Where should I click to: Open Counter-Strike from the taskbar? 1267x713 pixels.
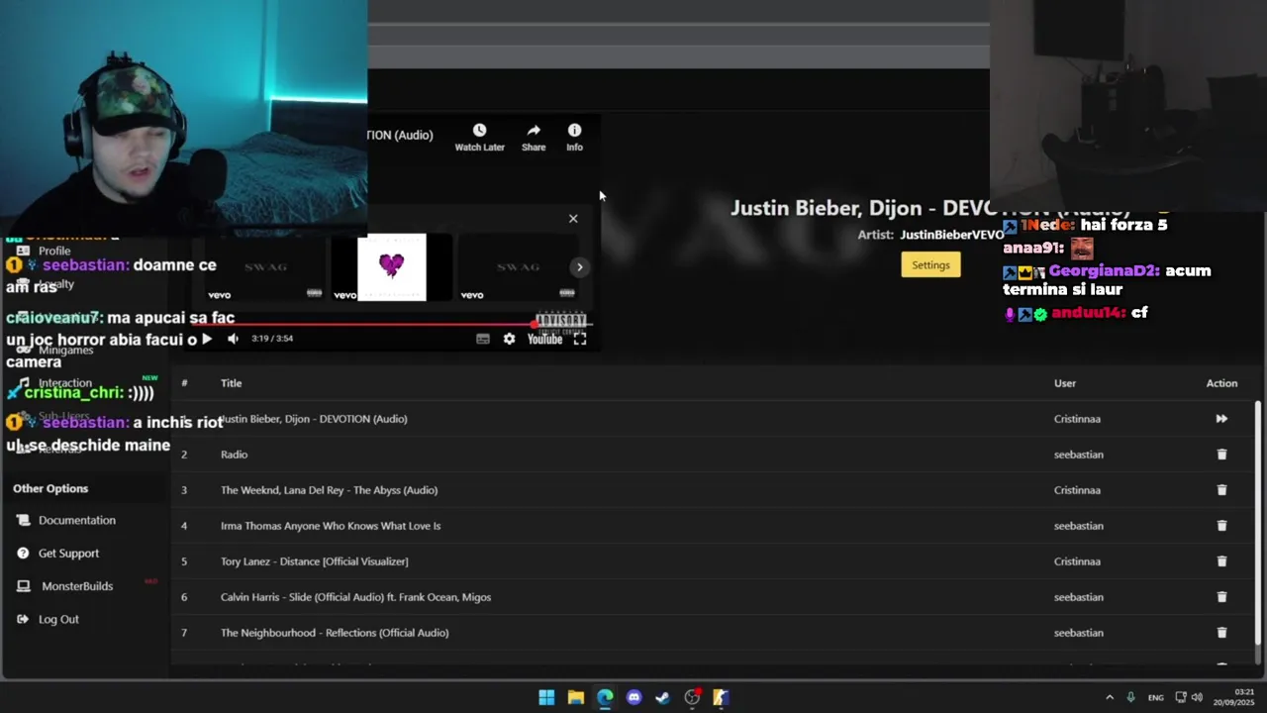pos(721,697)
